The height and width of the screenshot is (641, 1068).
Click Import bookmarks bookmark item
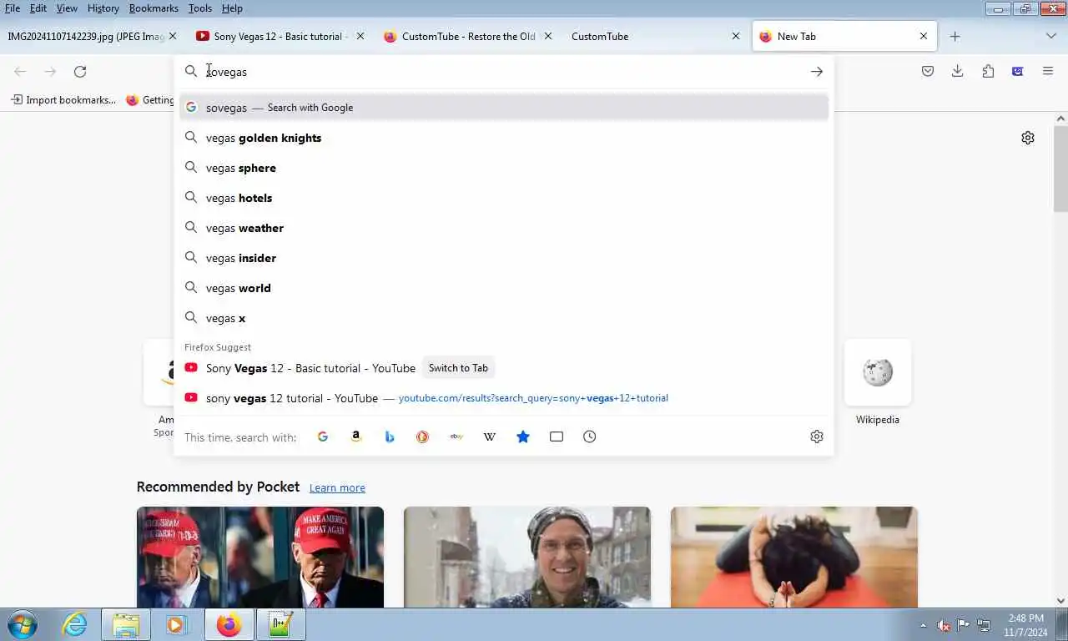(63, 100)
